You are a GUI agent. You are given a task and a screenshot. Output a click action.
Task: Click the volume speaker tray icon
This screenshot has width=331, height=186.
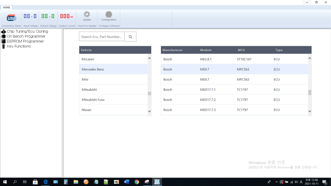point(296,182)
